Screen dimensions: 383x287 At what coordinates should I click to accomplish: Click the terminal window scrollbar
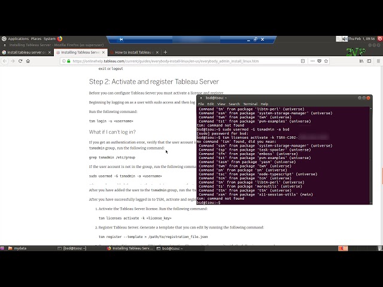pyautogui.click(x=371, y=155)
